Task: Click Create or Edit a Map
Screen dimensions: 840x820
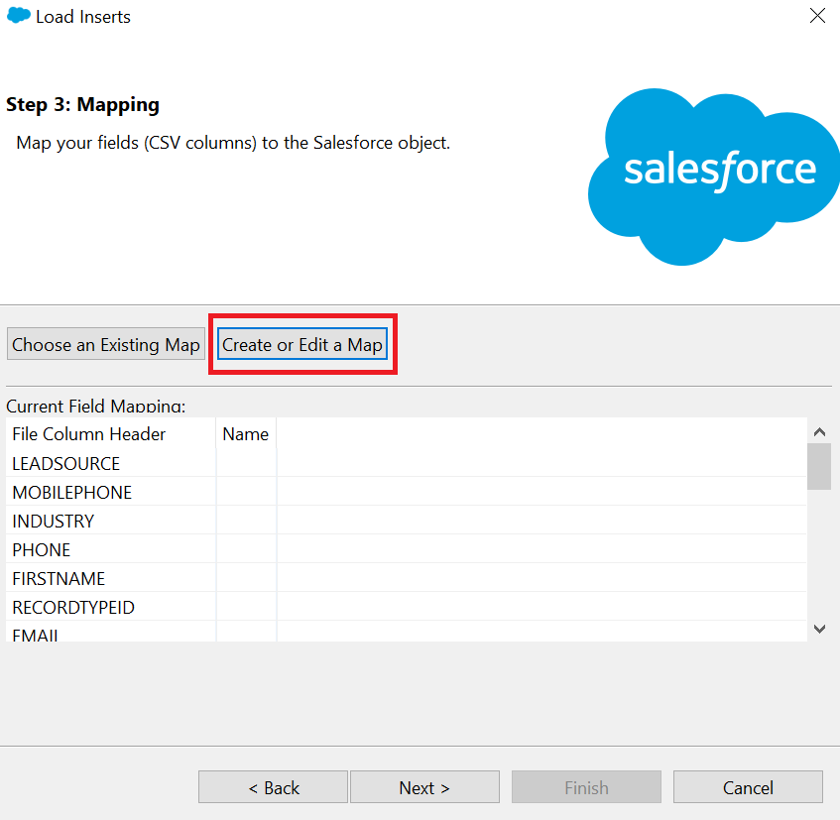Action: [x=302, y=344]
